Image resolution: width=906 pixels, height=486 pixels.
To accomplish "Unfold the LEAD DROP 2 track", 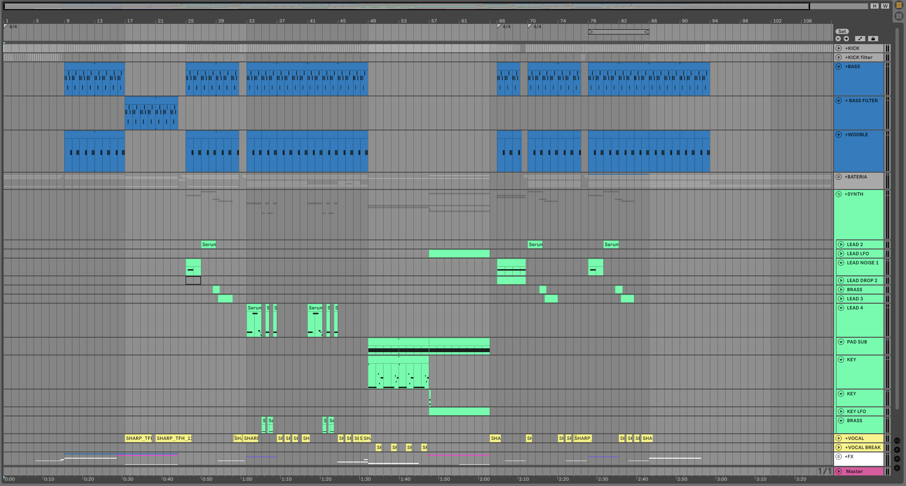I will pyautogui.click(x=841, y=281).
